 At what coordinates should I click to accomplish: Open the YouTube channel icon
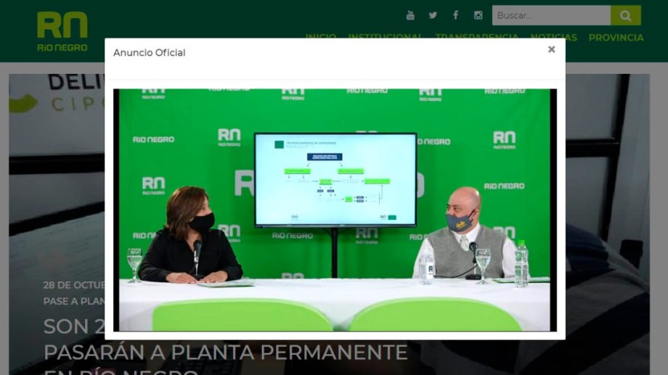[410, 15]
